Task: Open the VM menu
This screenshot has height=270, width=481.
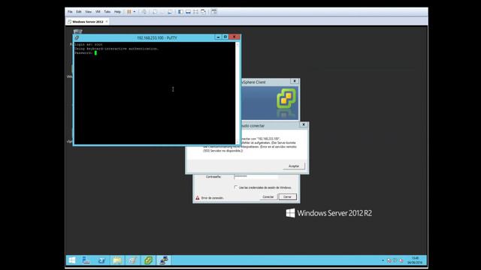Action: pyautogui.click(x=98, y=12)
